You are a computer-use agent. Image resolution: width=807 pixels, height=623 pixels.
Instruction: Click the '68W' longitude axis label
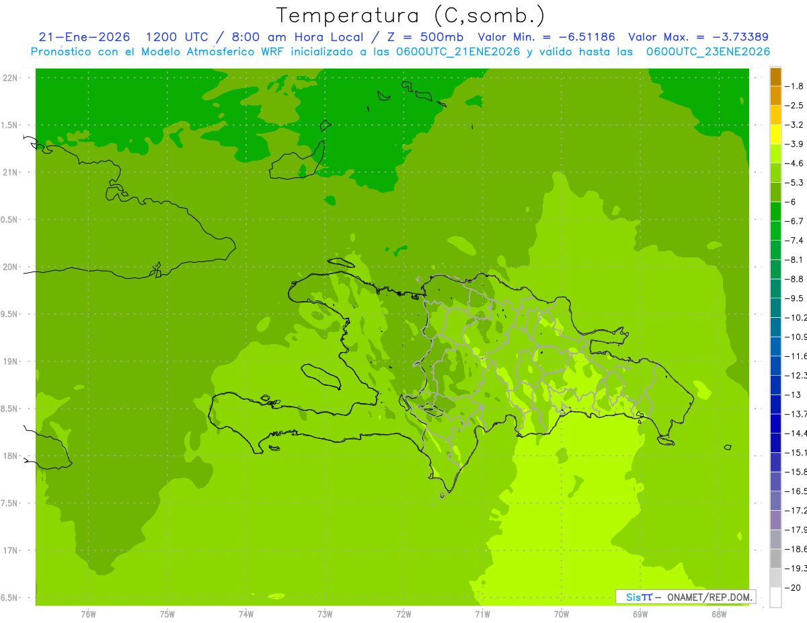pos(719,614)
